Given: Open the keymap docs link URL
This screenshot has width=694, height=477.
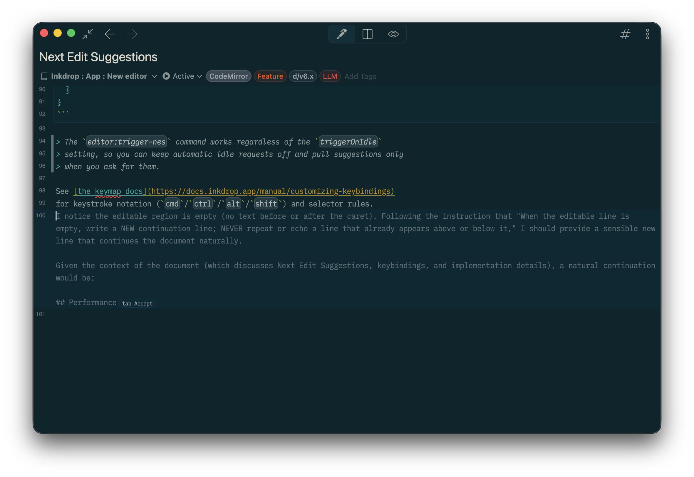Looking at the screenshot, I should click(x=271, y=191).
